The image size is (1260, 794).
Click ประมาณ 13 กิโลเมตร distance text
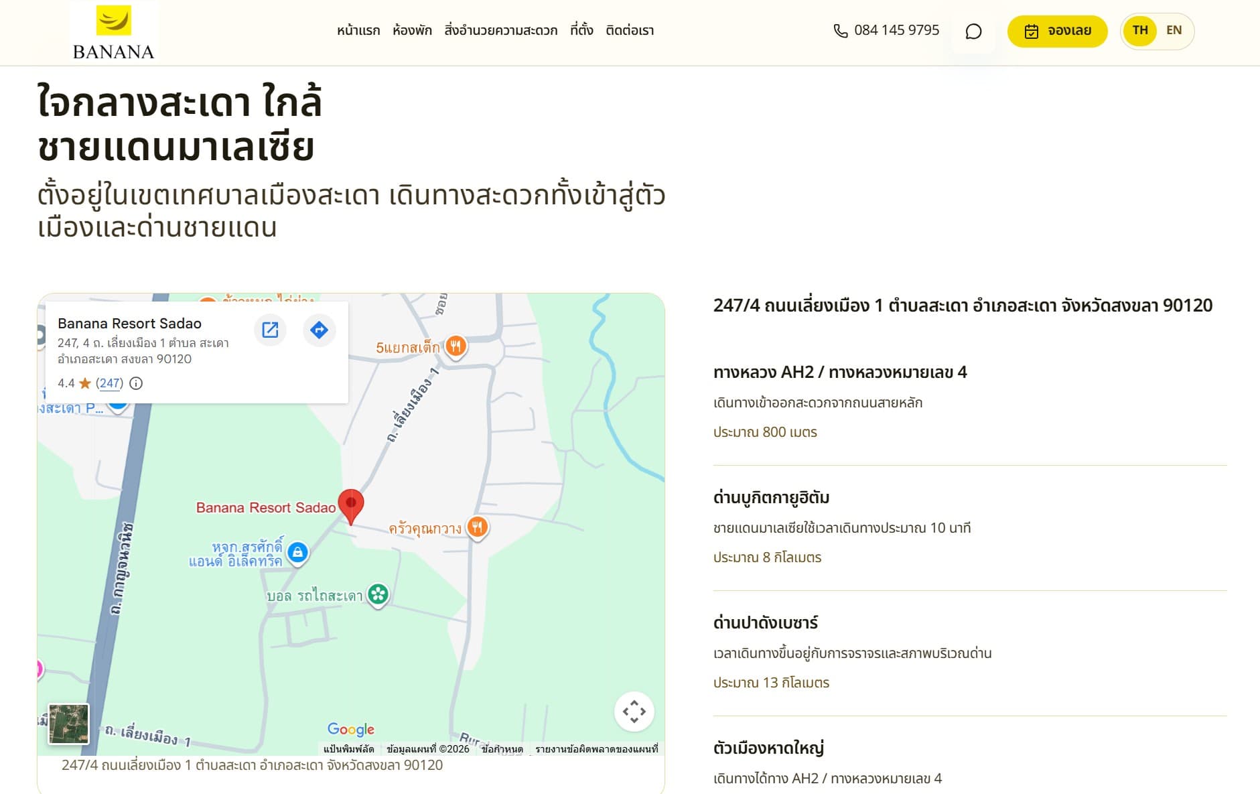pyautogui.click(x=771, y=683)
